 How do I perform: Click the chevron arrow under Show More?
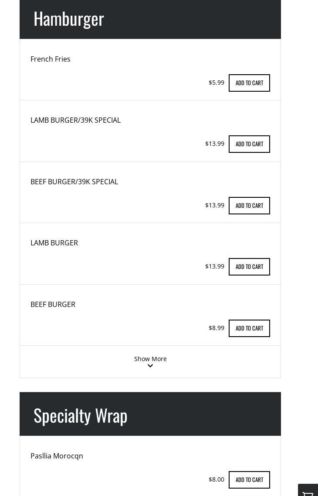click(x=150, y=366)
